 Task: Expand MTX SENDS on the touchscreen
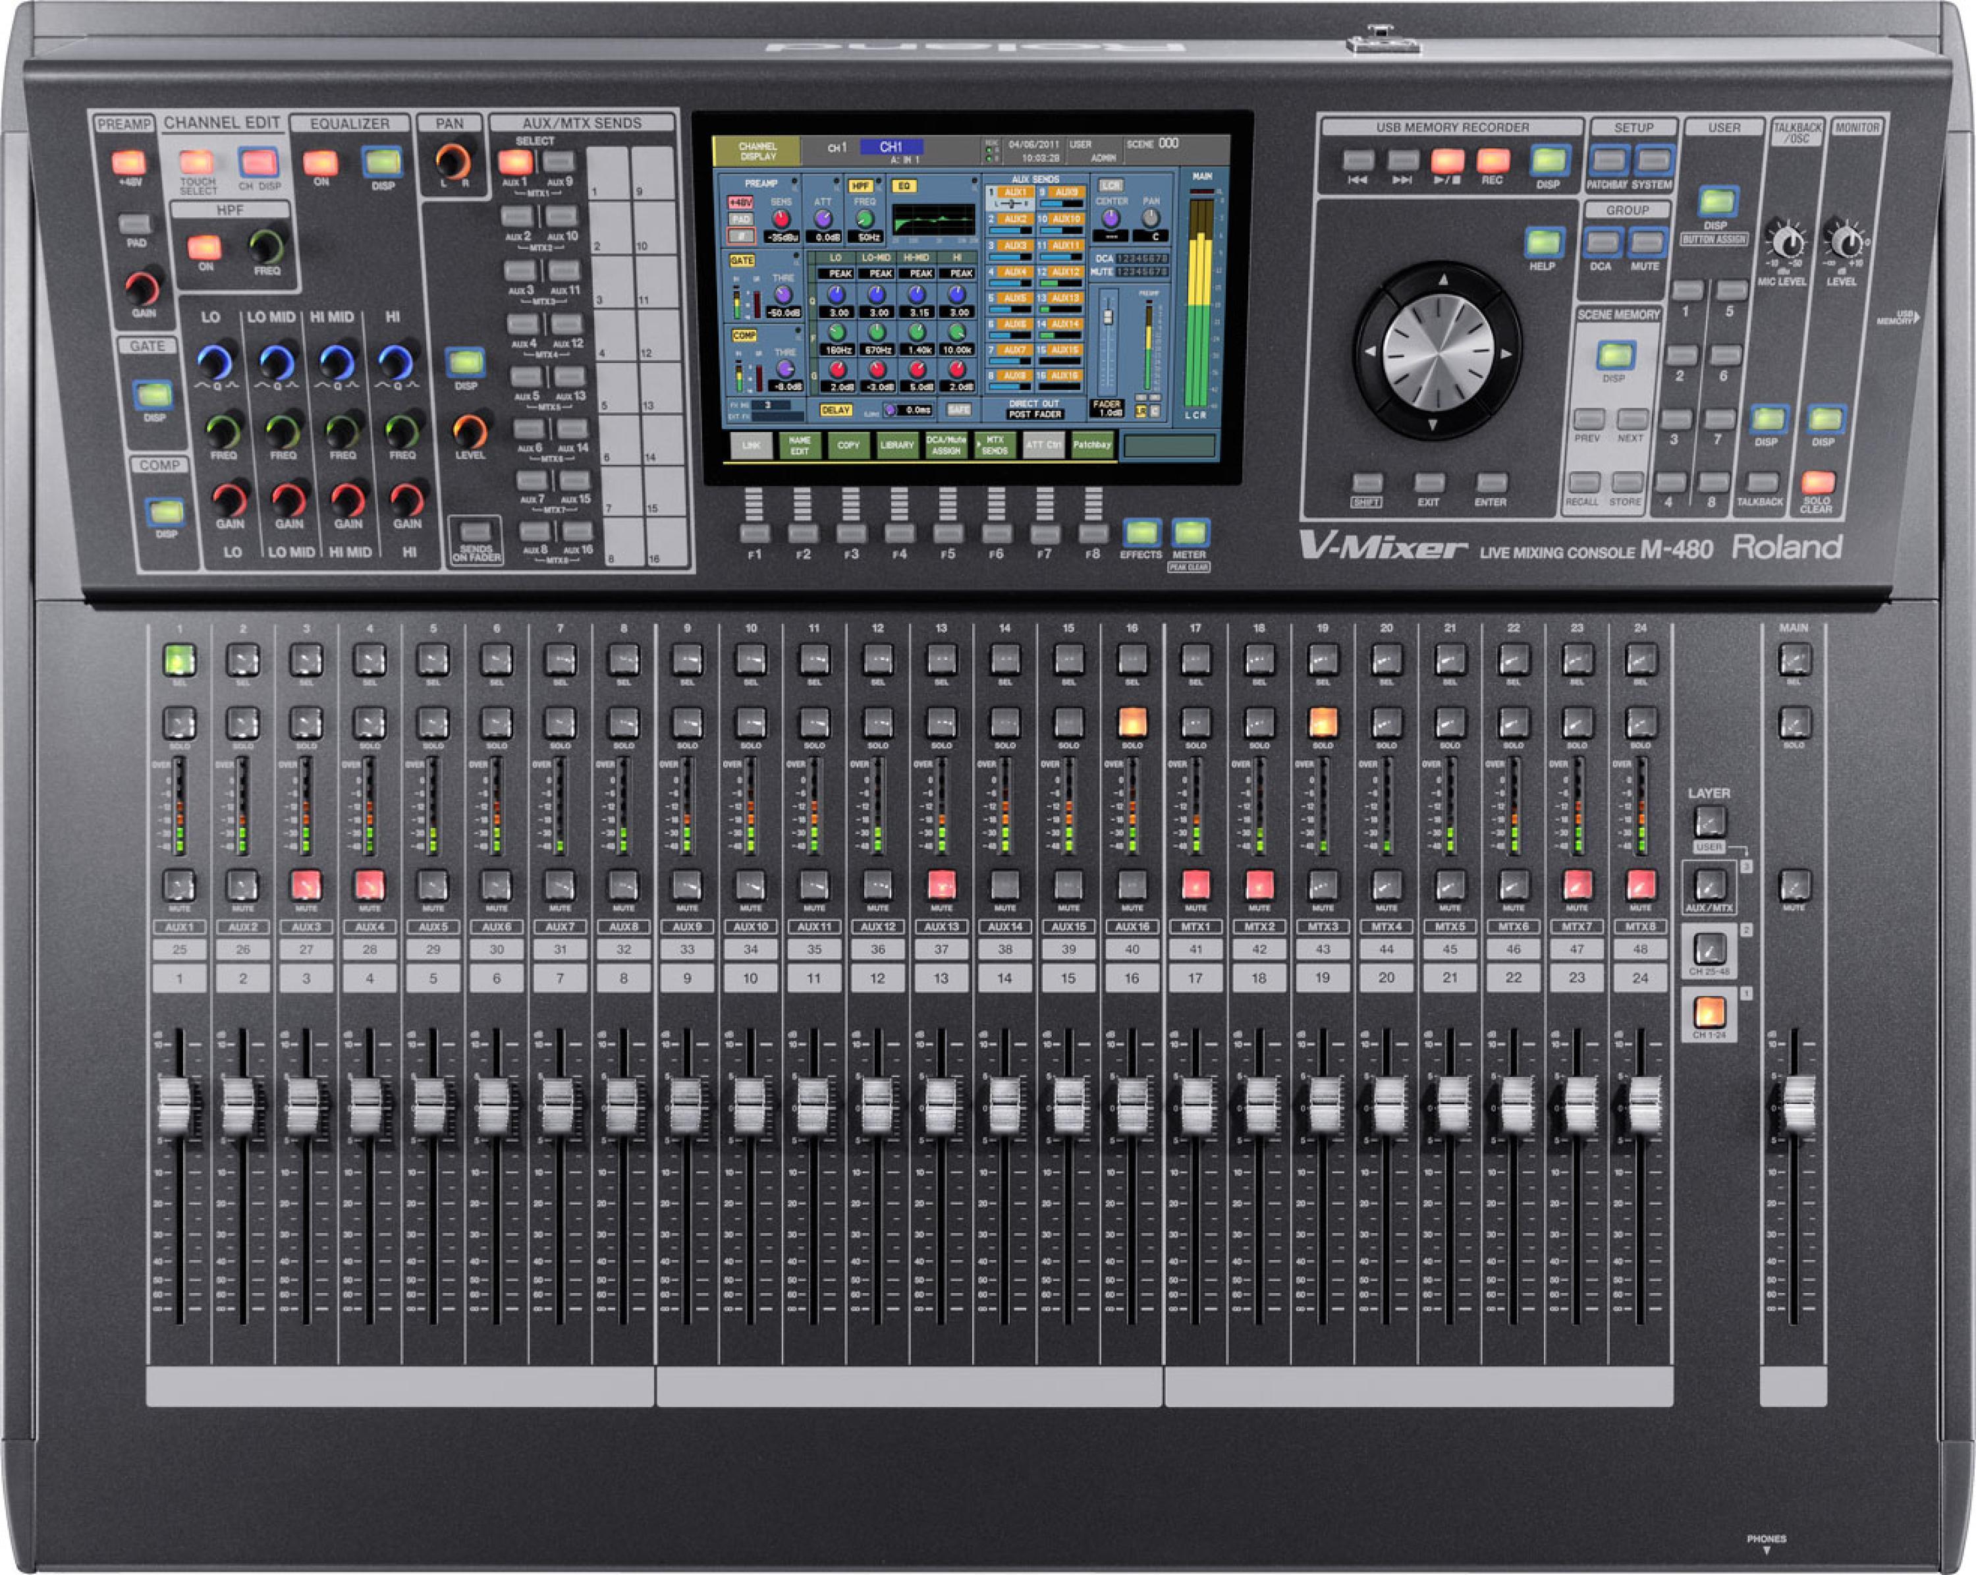tap(995, 445)
